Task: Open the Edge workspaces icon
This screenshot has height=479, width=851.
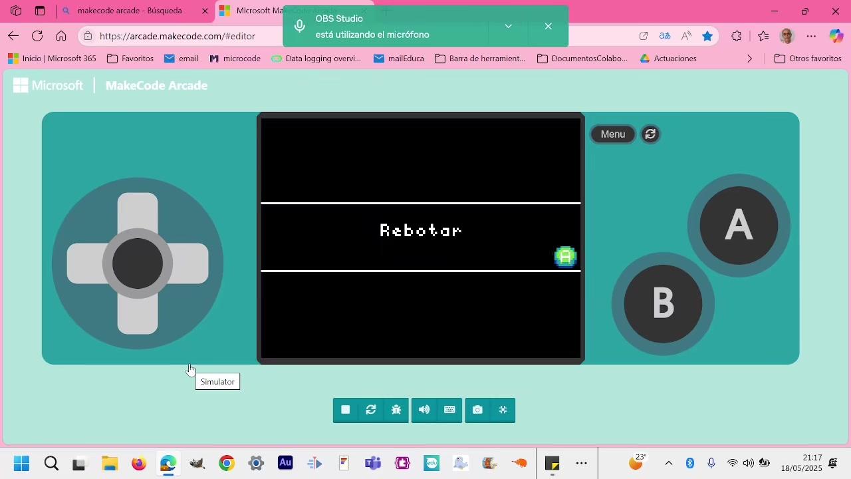Action: coord(16,11)
